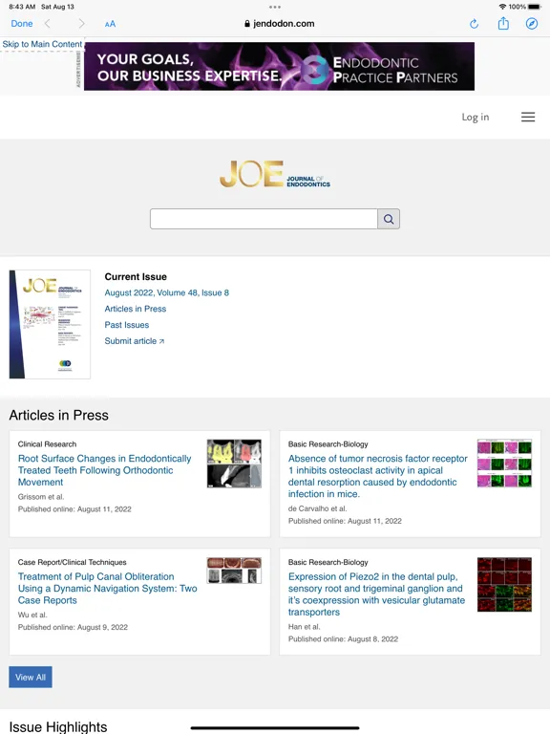Open the Articles in Press link
The height and width of the screenshot is (734, 550).
pyautogui.click(x=136, y=309)
